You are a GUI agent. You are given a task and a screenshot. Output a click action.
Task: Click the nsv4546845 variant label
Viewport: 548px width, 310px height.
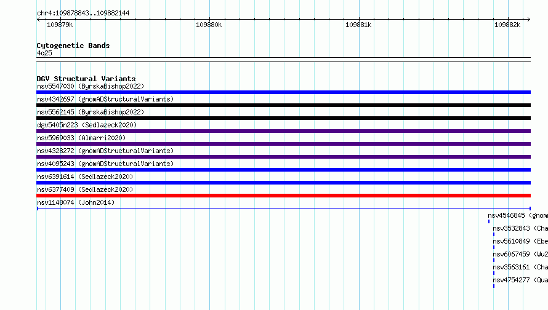pos(518,215)
